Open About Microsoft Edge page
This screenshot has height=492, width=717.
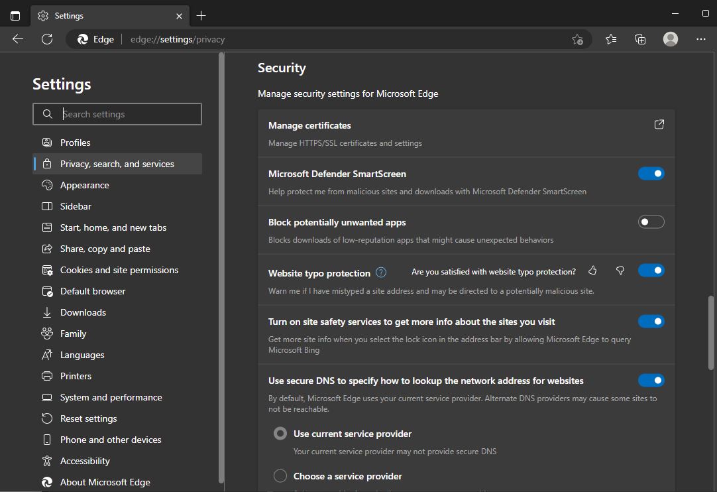pos(105,482)
